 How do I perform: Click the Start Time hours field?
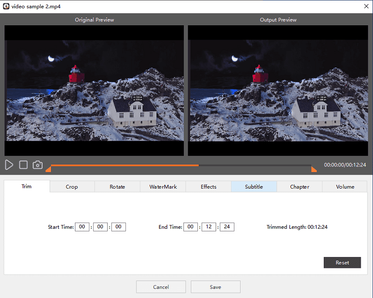coord(82,227)
